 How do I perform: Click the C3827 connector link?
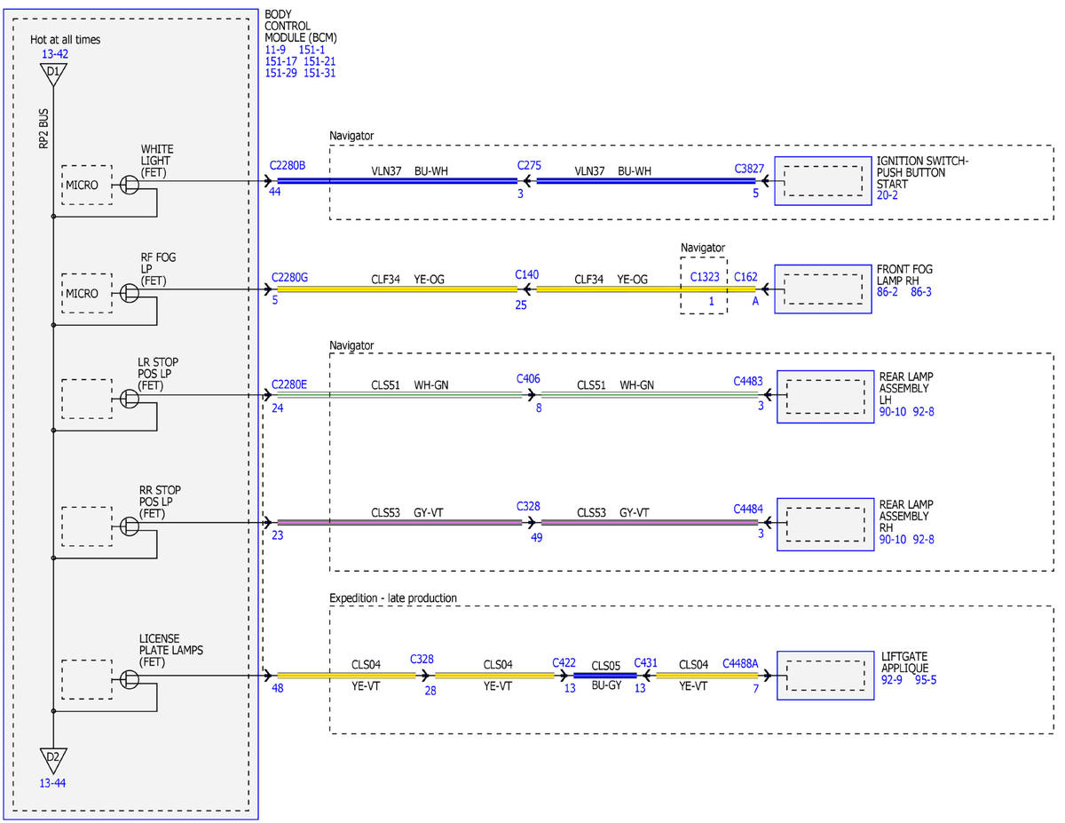point(749,167)
